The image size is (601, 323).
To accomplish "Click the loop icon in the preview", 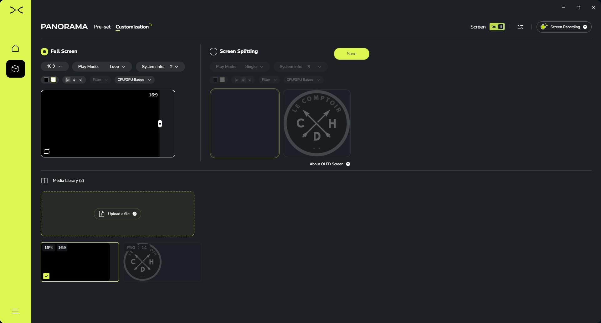I will point(47,152).
